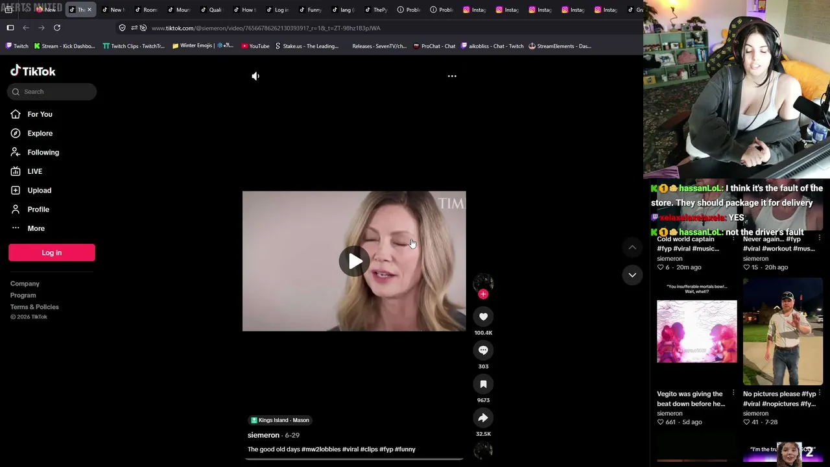Go forward with the browser forward arrow
The height and width of the screenshot is (467, 830).
pos(41,28)
